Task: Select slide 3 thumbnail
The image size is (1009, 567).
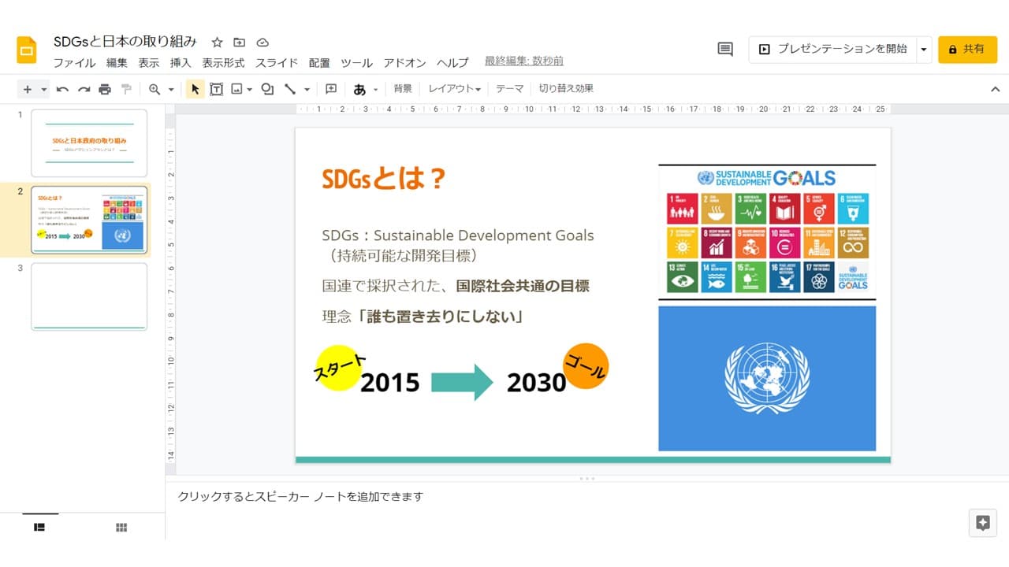Action: (89, 296)
